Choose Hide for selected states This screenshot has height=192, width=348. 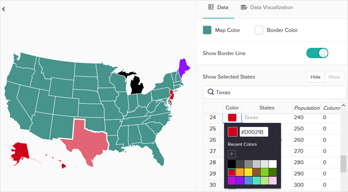(x=315, y=77)
